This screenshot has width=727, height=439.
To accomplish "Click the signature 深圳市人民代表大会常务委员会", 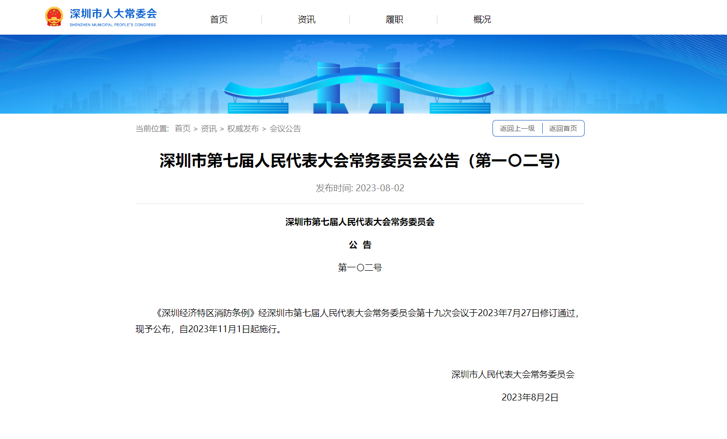I will click(x=513, y=374).
